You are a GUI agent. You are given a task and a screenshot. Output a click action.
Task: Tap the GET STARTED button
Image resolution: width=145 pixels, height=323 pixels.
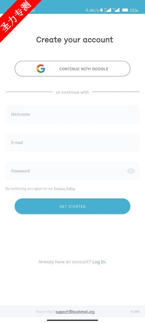tap(72, 206)
